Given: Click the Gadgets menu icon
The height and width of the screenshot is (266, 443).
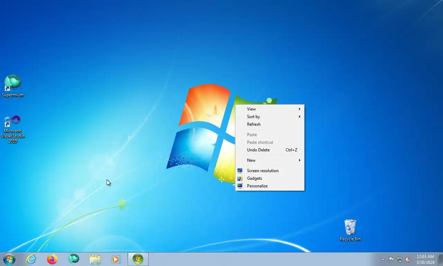Looking at the screenshot, I should click(240, 178).
